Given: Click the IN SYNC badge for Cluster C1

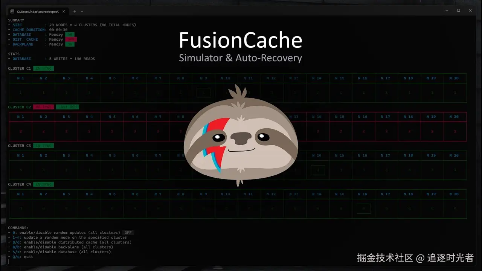Looking at the screenshot, I should (44, 69).
